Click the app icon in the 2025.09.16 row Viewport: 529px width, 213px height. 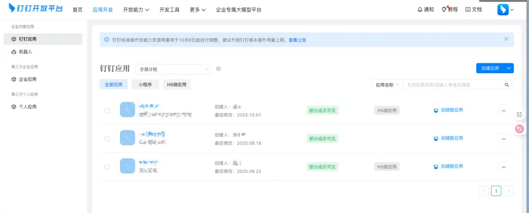(128, 138)
